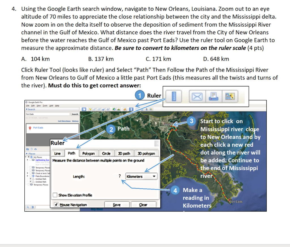Select the Ruler tool icon
This screenshot has width=290, height=247.
(x=174, y=95)
